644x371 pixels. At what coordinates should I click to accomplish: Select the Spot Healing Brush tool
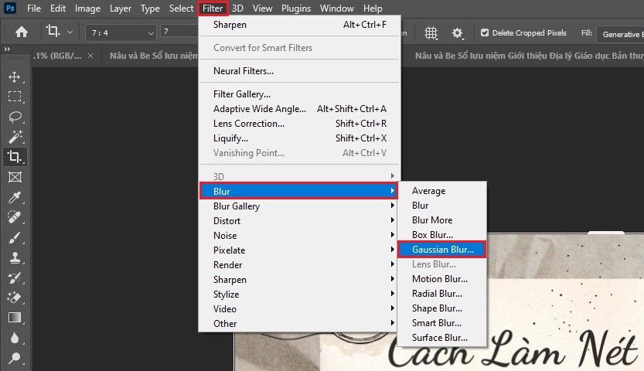coord(15,217)
